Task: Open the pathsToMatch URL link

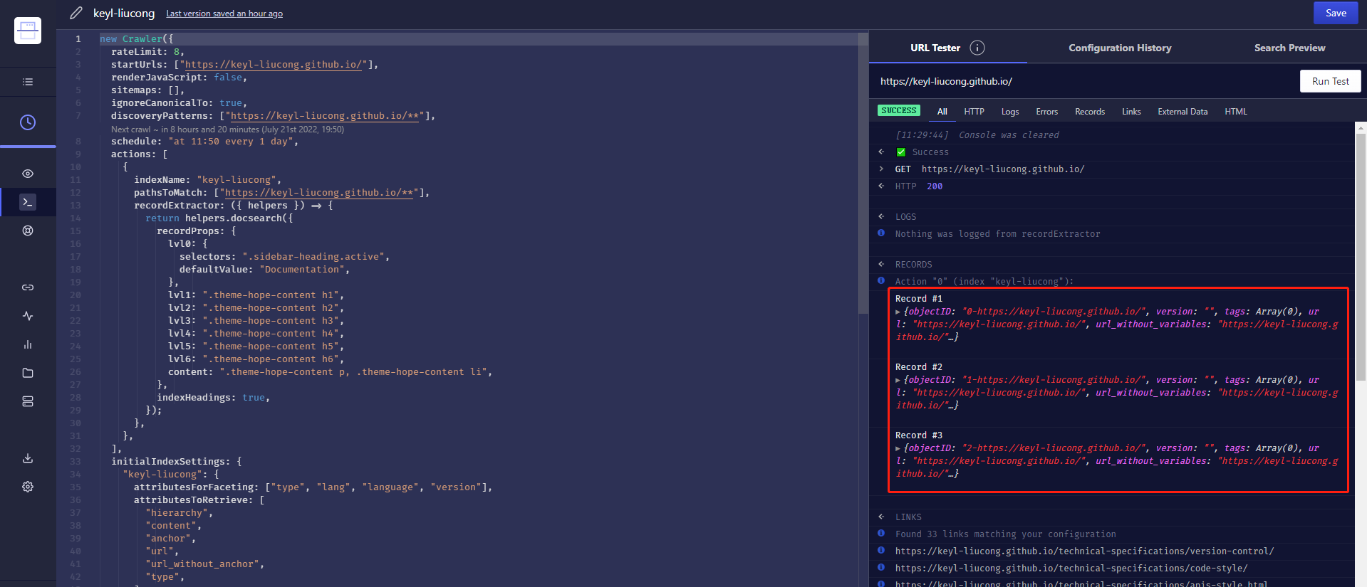Action: [x=318, y=193]
